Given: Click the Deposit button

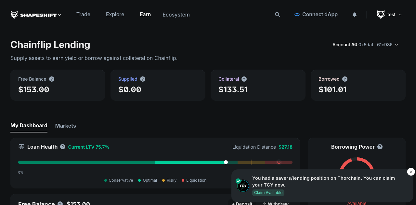Looking at the screenshot, I should tap(242, 203).
